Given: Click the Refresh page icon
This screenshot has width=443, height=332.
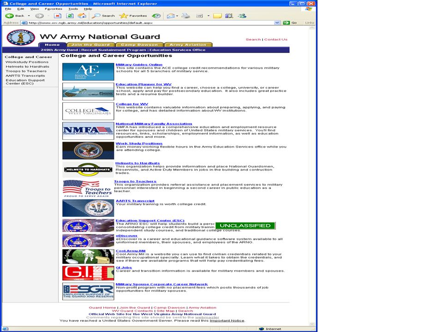Looking at the screenshot, I should coord(70,16).
